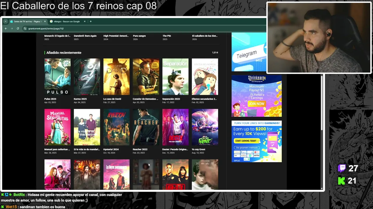Image resolution: width=373 pixels, height=209 pixels.
Task: Click the 'Si la vida te da mandari...' title
Action: (87, 149)
